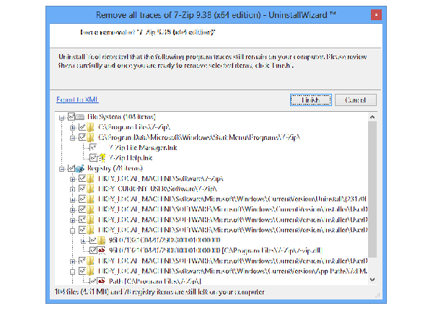The image size is (433, 311).
Task: Click folder icon of the CurrentVersion\Uninstall key
Action: tap(90, 199)
